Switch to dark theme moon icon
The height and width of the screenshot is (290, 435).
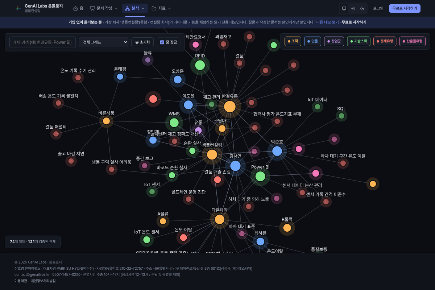pos(362,8)
